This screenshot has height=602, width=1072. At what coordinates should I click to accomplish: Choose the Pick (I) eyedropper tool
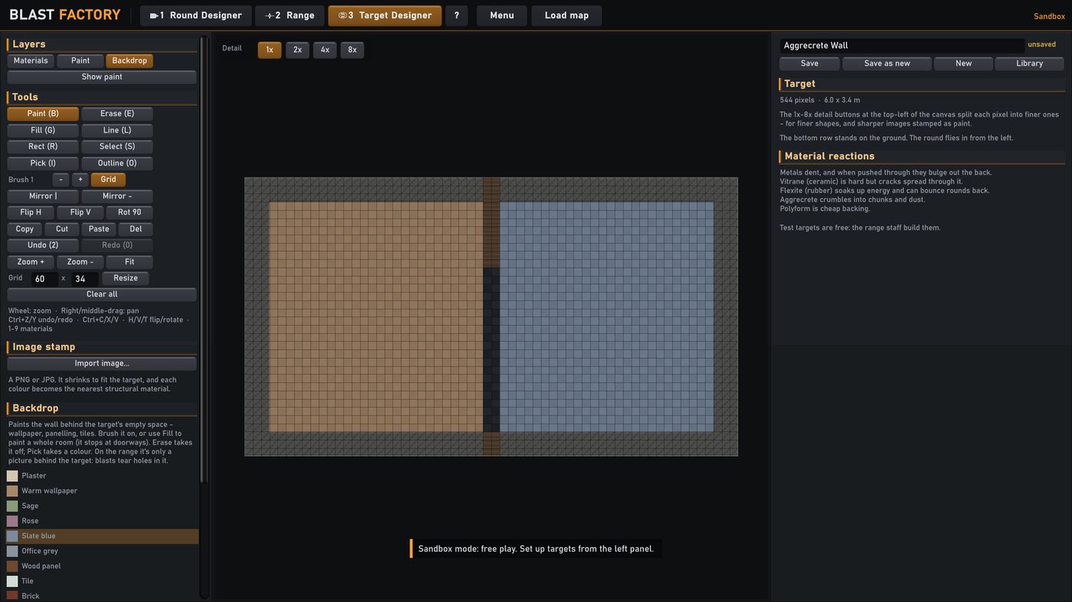point(43,163)
